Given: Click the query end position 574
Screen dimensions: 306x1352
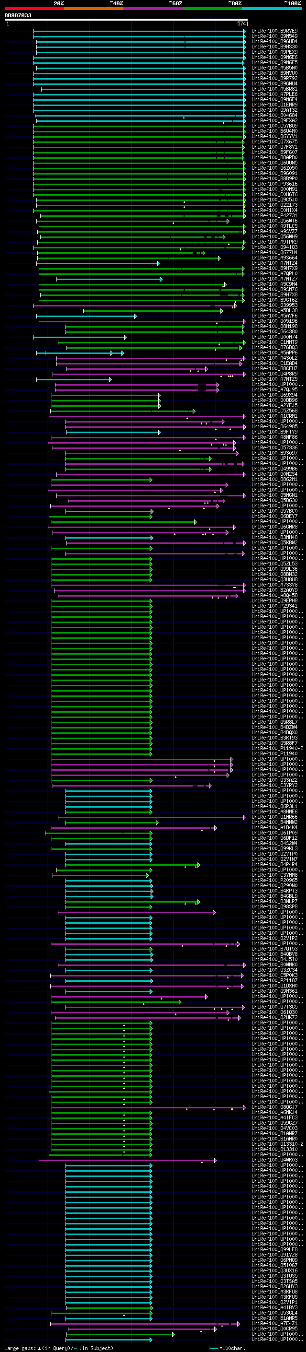Looking at the screenshot, I should 241,24.
